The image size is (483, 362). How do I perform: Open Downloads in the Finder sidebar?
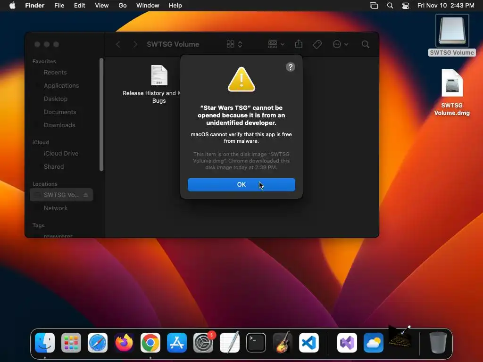tap(59, 125)
